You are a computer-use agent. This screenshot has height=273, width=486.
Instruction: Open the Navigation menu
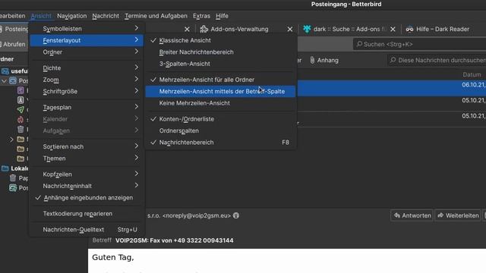coord(71,16)
